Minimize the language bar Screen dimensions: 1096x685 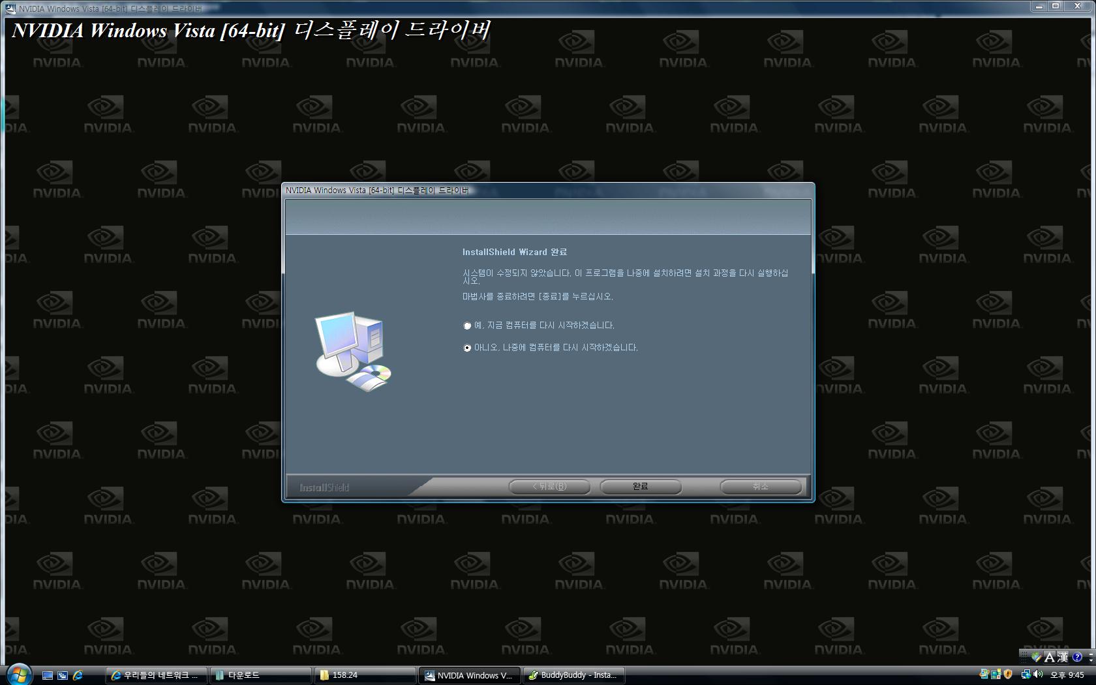(x=1091, y=654)
